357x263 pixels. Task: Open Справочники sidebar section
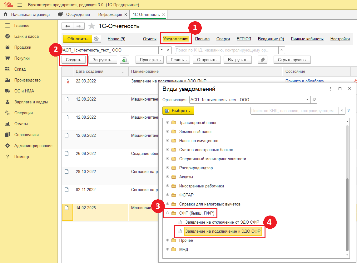27,135
